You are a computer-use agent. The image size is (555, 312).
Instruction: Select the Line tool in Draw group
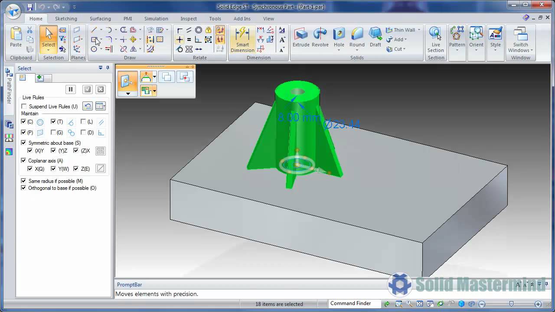94,30
